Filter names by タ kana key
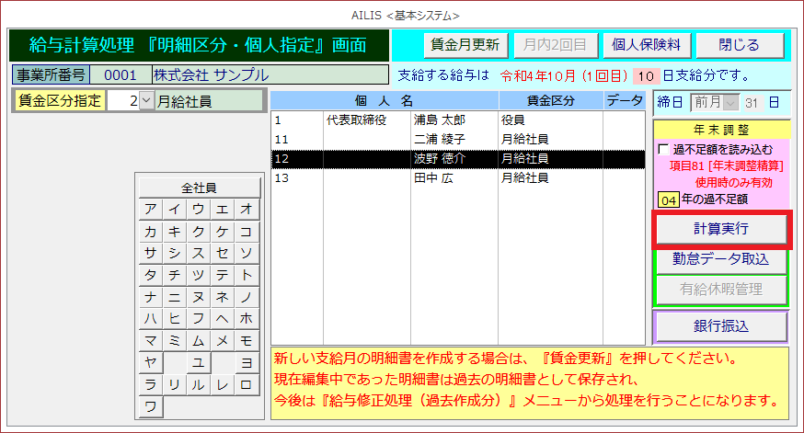This screenshot has width=804, height=433. pos(150,275)
